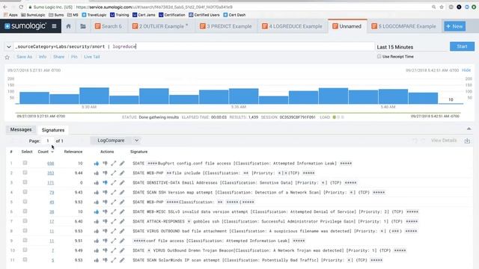This screenshot has width=479, height=269.
Task: Open the 5 LOGCOMPARE Example tab
Action: point(404,26)
